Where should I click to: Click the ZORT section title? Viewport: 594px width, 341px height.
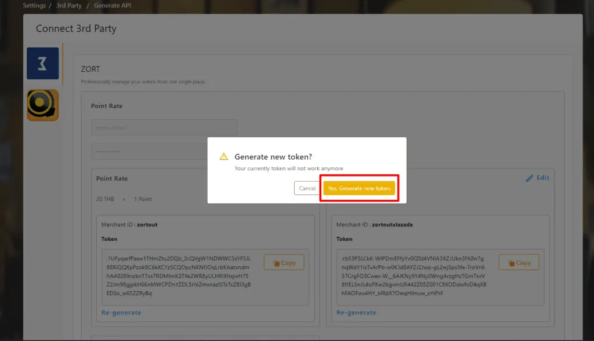tap(90, 69)
